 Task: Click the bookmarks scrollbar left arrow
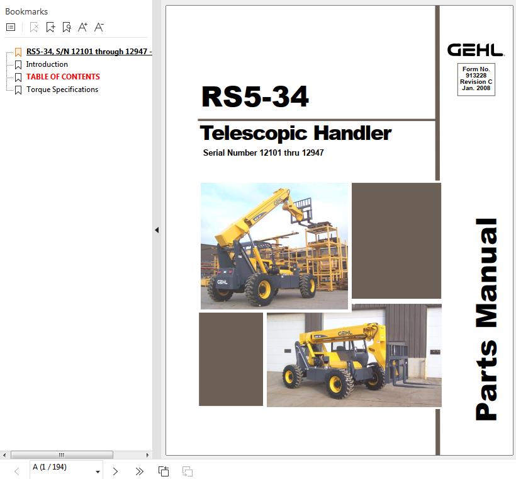4,455
